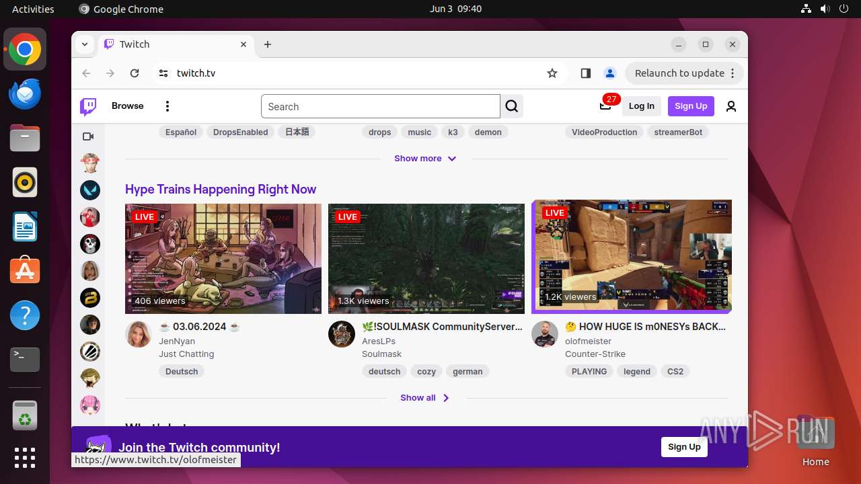Open the JenNyan stream thumbnail

[x=223, y=259]
